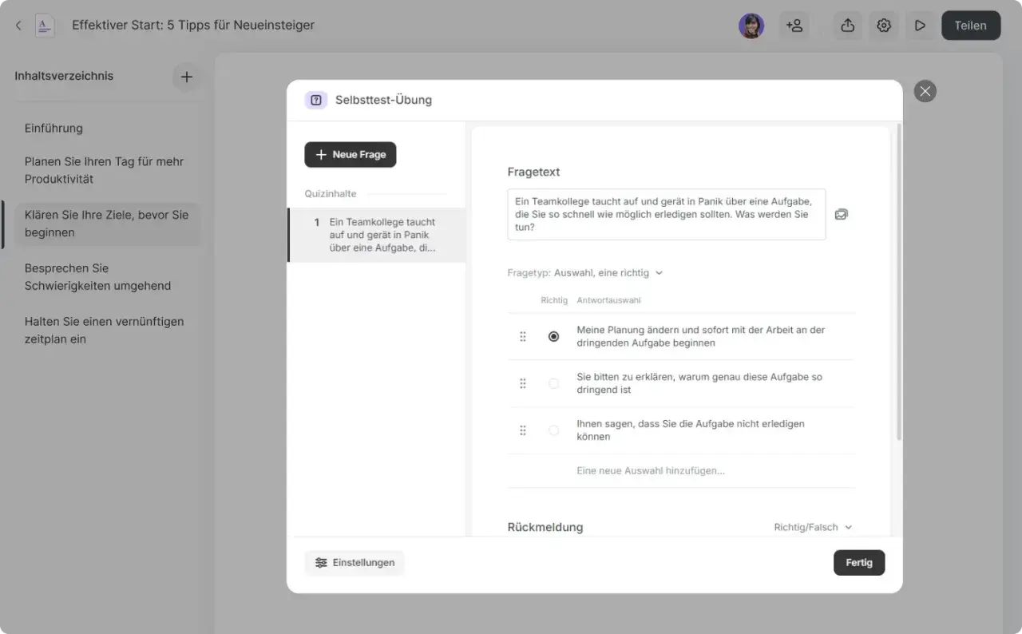Click drag handle beside 'Ihnen sagen' answer
This screenshot has width=1022, height=634.
click(523, 430)
